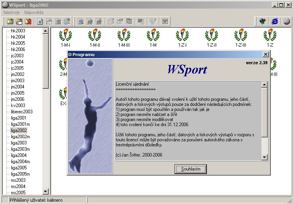Image resolution: width=293 pixels, height=204 pixels.
Task: Select ms2004 in the tree
Action: (x=18, y=186)
